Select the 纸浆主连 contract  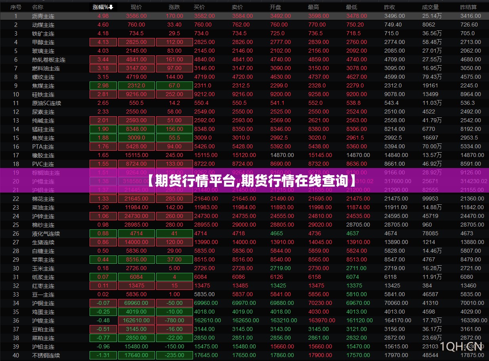click(x=43, y=277)
